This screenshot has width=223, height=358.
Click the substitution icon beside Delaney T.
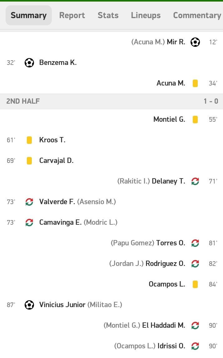point(195,181)
